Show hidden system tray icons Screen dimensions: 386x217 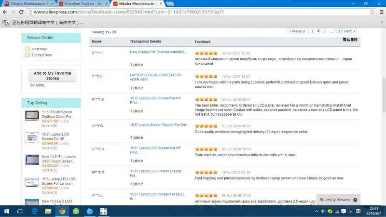tap(317, 211)
